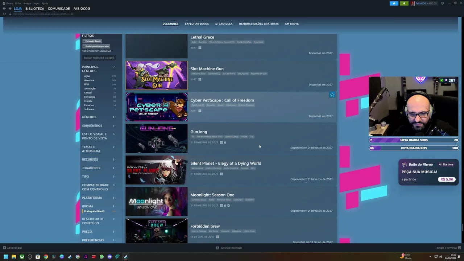This screenshot has height=261, width=464.
Task: Expand Compatibilidade com Controles section
Action: pyautogui.click(x=98, y=187)
